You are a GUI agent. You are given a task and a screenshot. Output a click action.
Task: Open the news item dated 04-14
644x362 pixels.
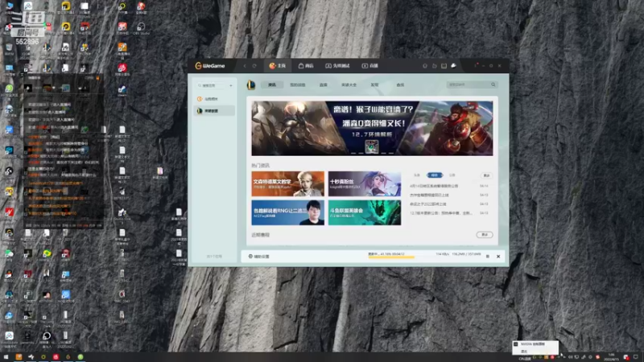click(x=449, y=186)
